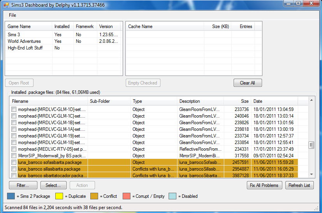Sort package list by Sub-Folder column

(109, 101)
